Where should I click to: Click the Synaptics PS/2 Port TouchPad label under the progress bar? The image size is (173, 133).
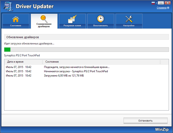(x=22, y=56)
